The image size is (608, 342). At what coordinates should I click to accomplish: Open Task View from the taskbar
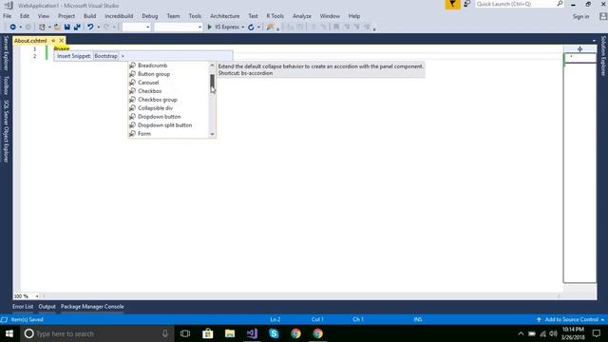[185, 333]
